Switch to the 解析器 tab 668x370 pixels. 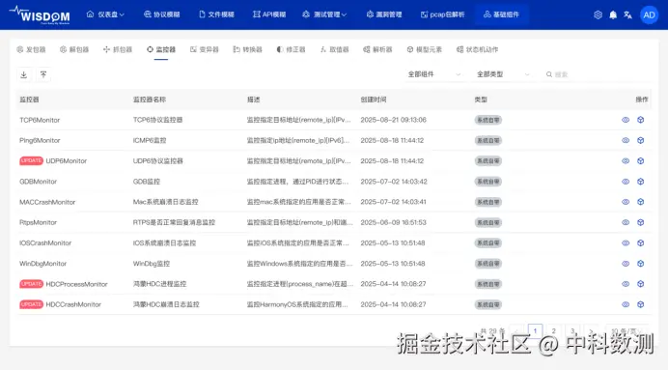click(x=377, y=49)
